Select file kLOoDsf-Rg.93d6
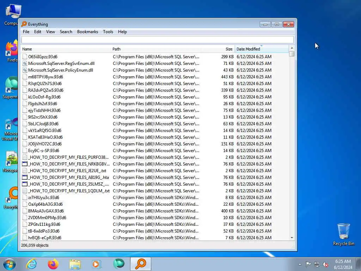The image size is (361, 271). [x=44, y=97]
